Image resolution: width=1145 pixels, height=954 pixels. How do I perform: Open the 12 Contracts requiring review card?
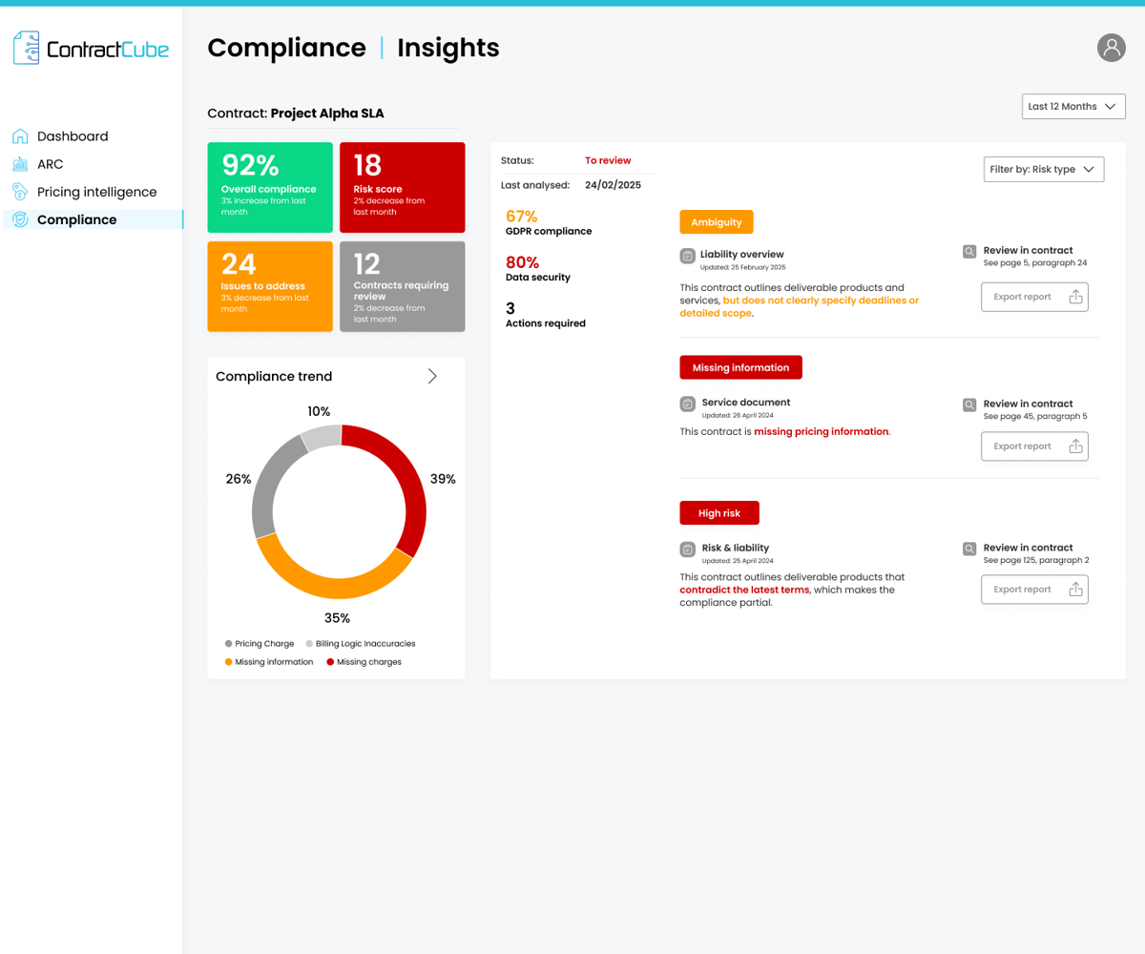click(x=403, y=286)
